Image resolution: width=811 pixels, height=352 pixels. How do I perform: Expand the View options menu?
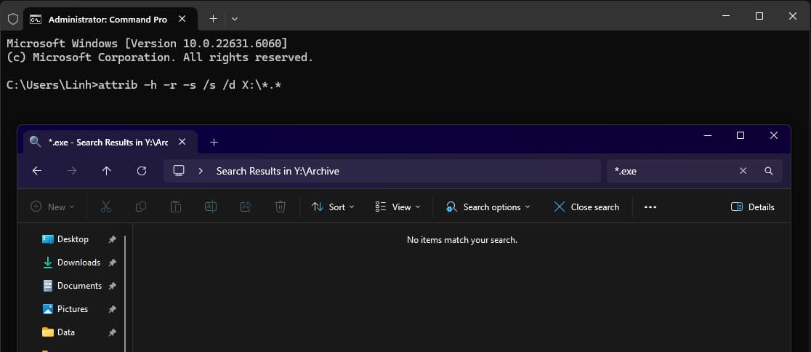click(x=398, y=207)
